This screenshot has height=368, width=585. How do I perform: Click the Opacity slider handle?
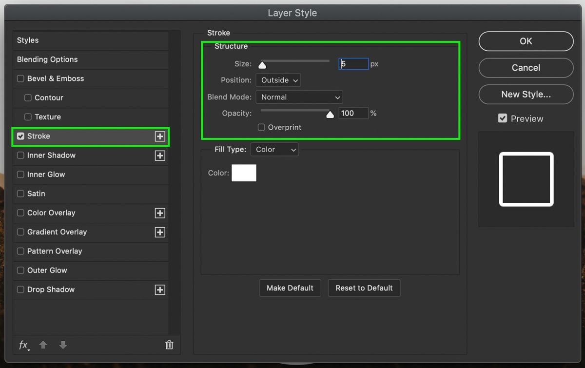click(x=330, y=115)
